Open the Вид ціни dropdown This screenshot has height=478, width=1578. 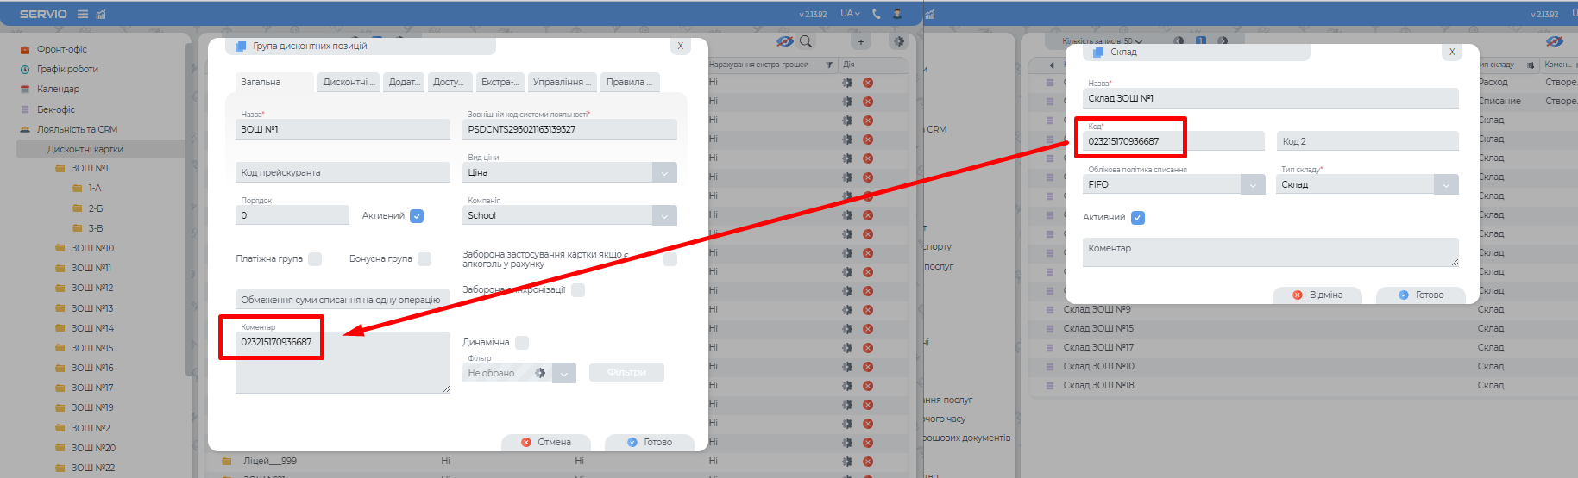(663, 172)
